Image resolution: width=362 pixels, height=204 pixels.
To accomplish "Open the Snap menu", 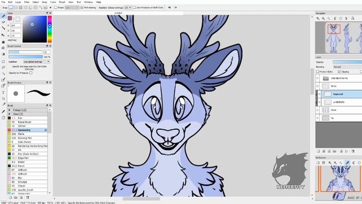I will pos(44,2).
